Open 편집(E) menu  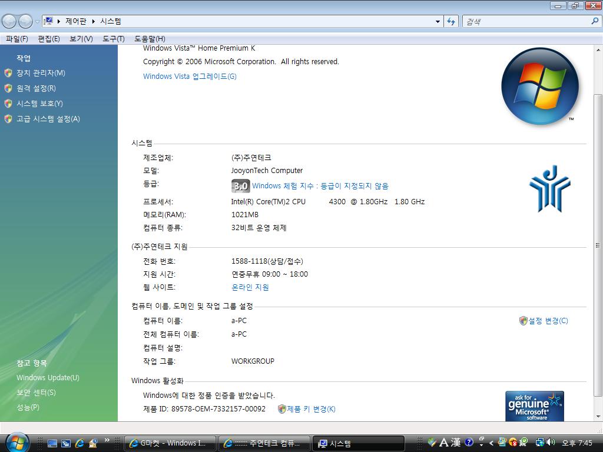49,39
